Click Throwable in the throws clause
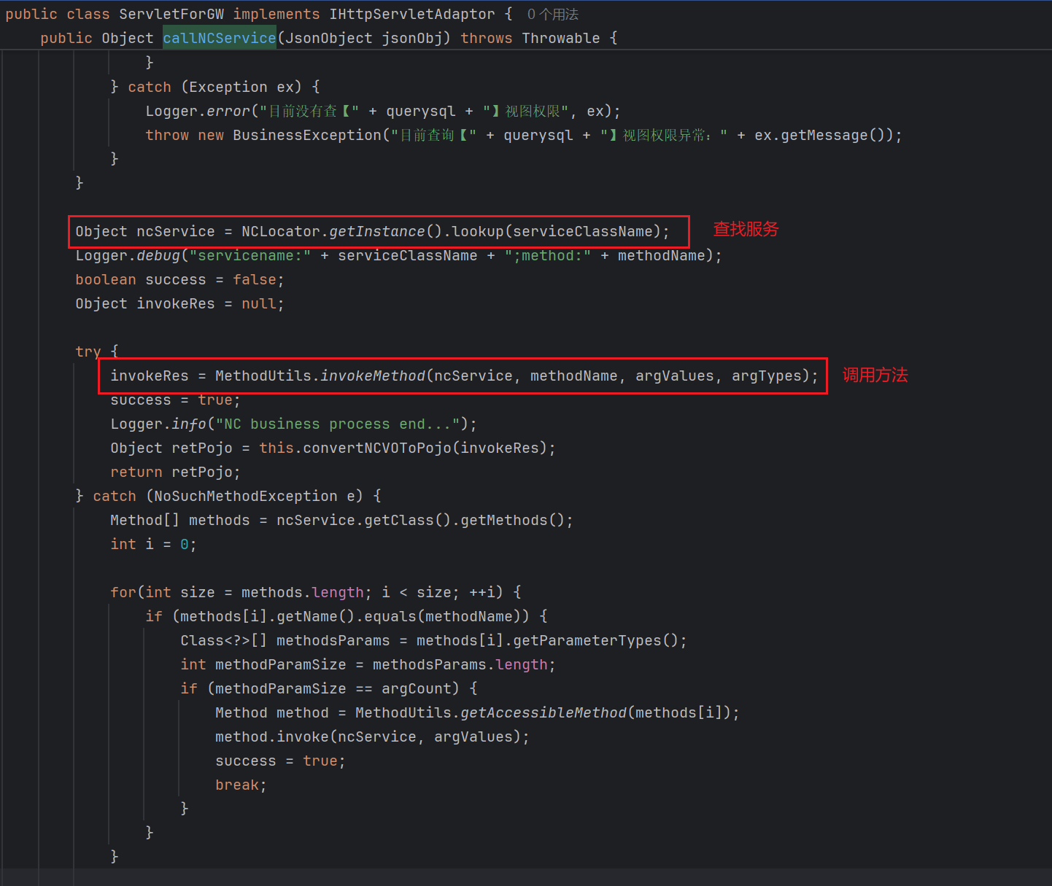Screen dimensions: 1052x886 coord(560,38)
